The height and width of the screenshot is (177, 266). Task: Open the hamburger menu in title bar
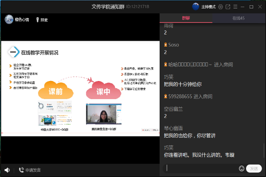(x=235, y=7)
